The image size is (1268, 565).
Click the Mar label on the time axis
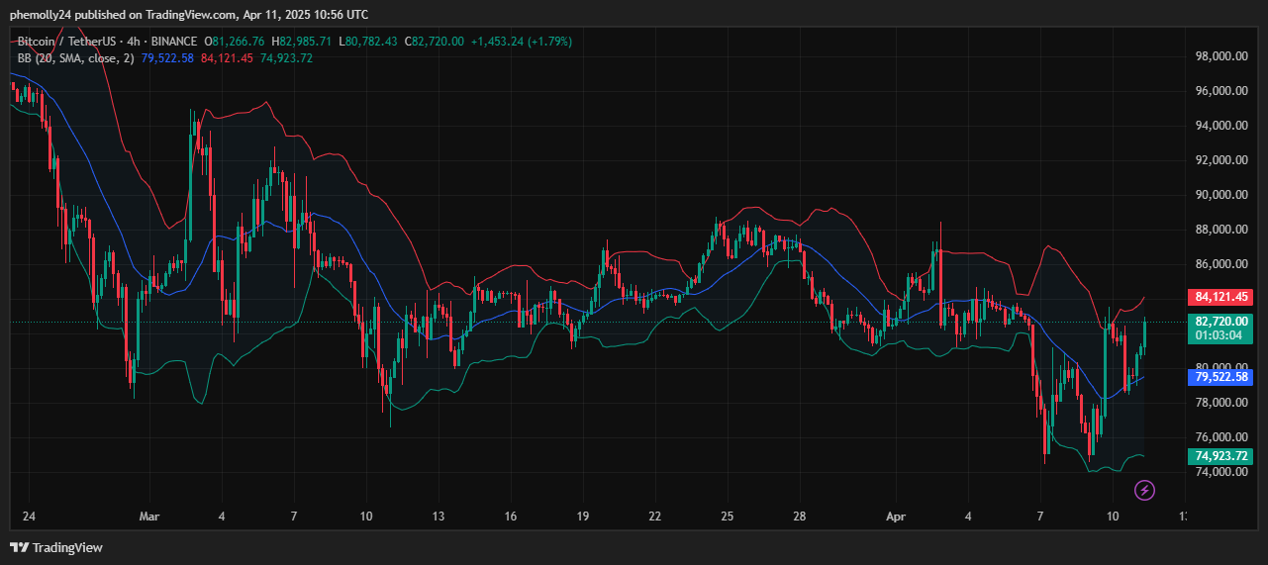(149, 517)
